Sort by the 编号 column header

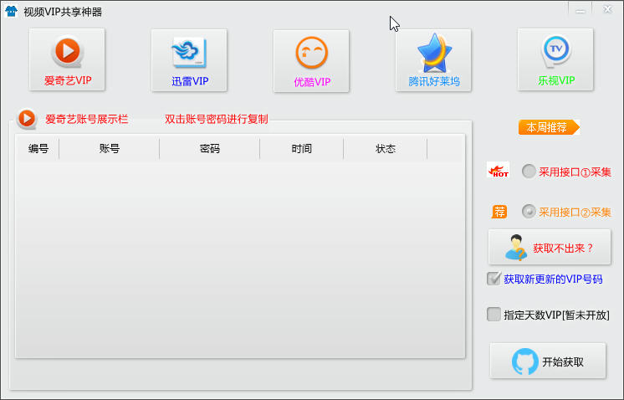point(38,149)
